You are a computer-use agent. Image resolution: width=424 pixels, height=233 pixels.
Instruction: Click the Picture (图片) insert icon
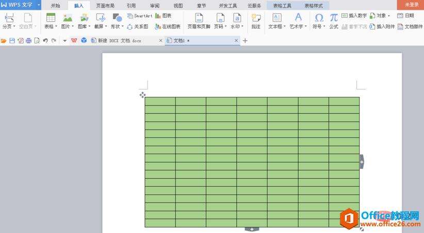[x=68, y=18]
